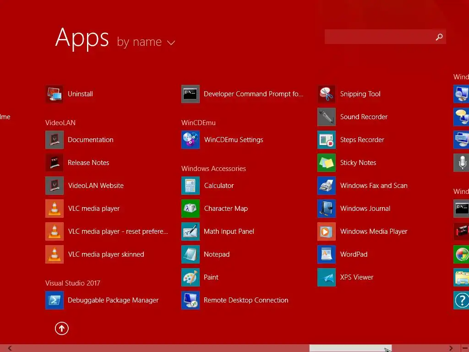Open WinCDEmu Settings icon
The width and height of the screenshot is (469, 352).
pos(191,140)
